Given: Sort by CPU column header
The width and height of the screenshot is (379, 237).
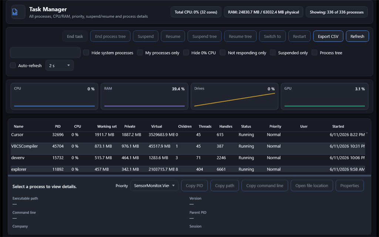Looking at the screenshot, I should [x=78, y=127].
